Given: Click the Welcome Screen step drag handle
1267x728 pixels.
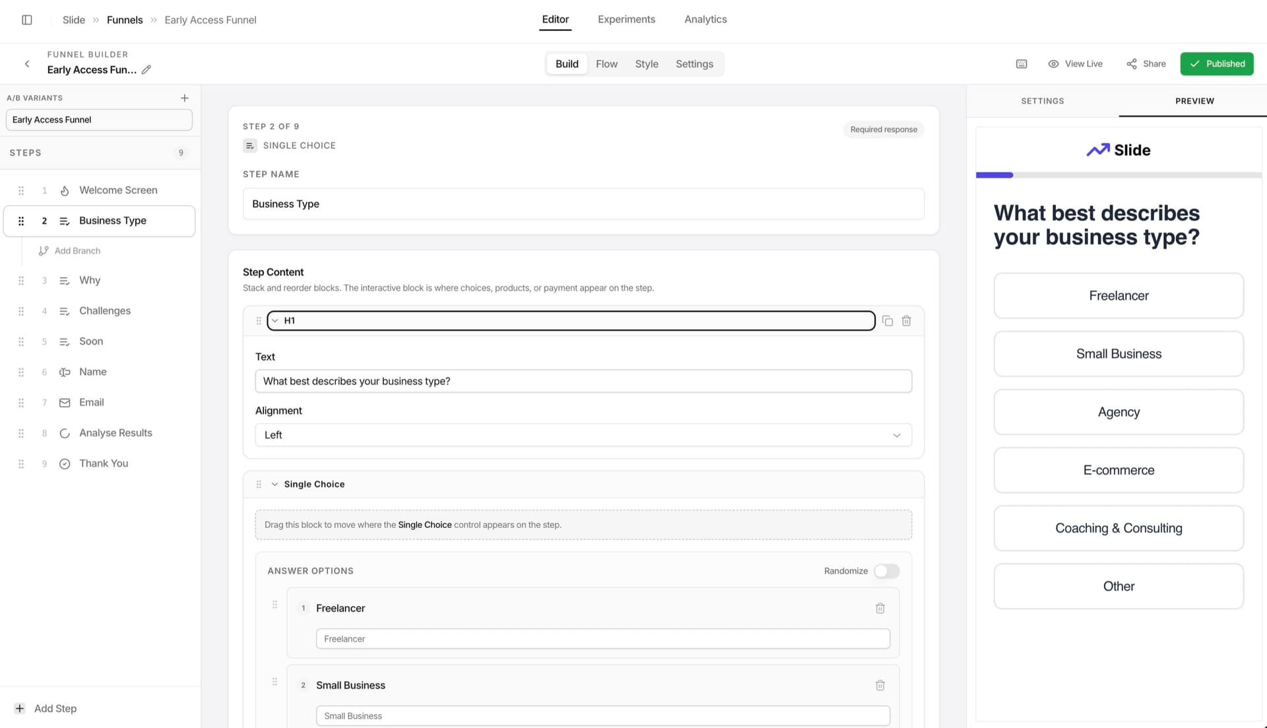Looking at the screenshot, I should 21,191.
